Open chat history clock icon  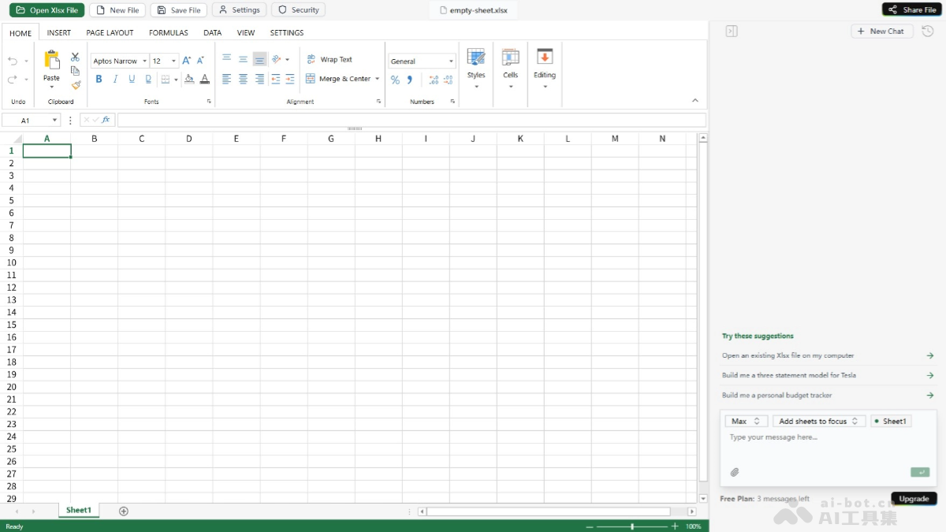pyautogui.click(x=928, y=32)
